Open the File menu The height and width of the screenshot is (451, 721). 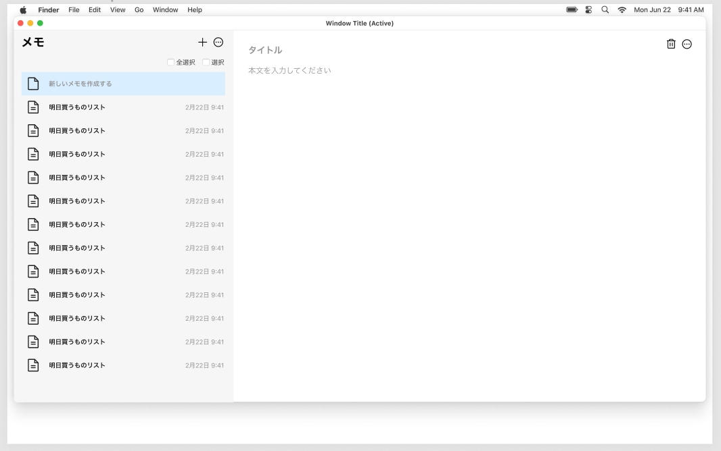point(74,10)
